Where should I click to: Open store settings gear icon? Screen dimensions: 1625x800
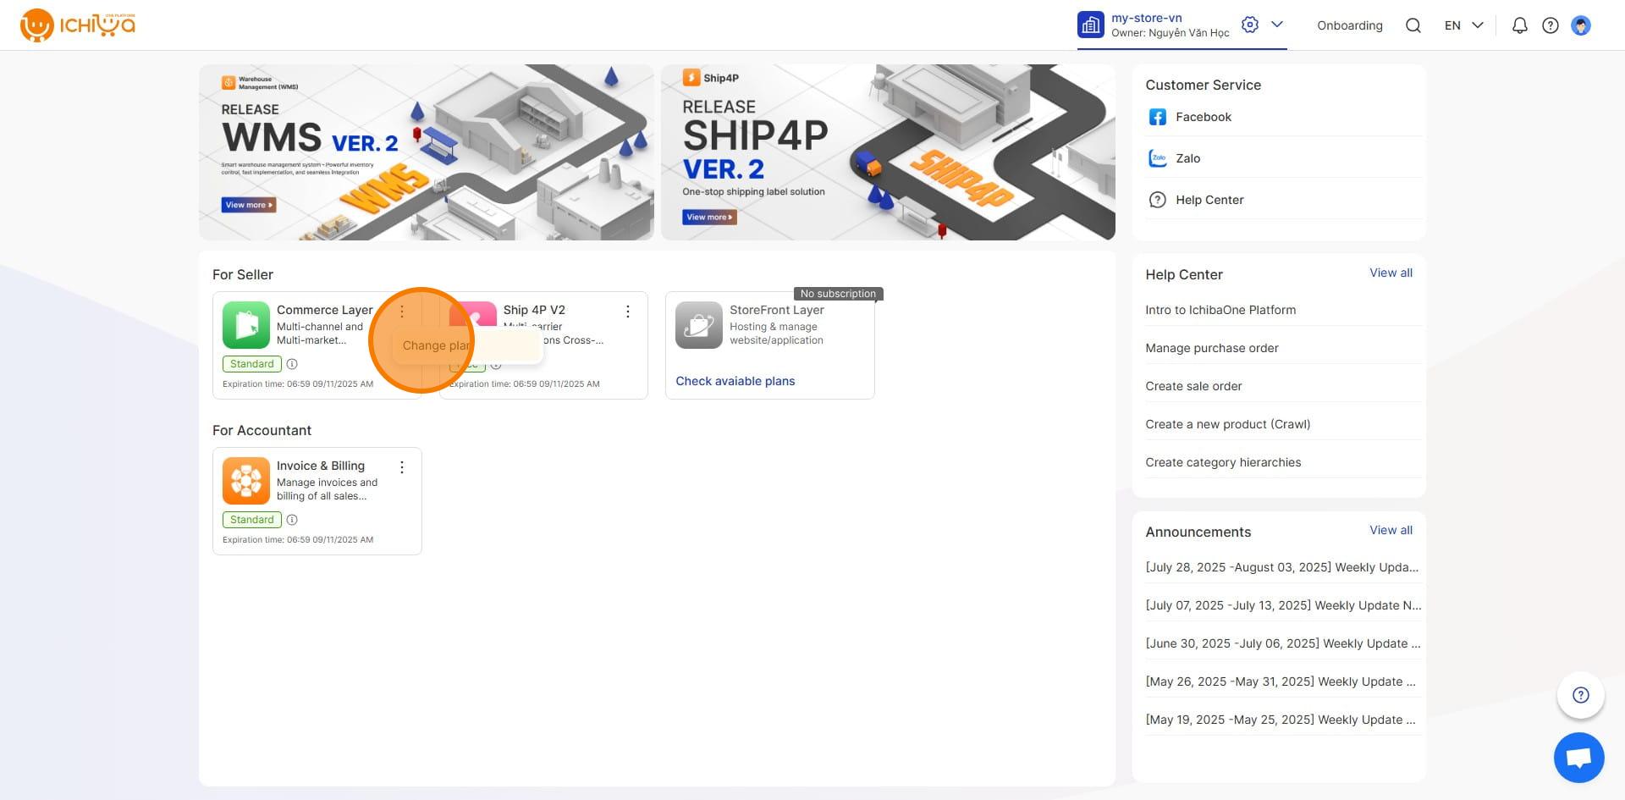pos(1250,25)
